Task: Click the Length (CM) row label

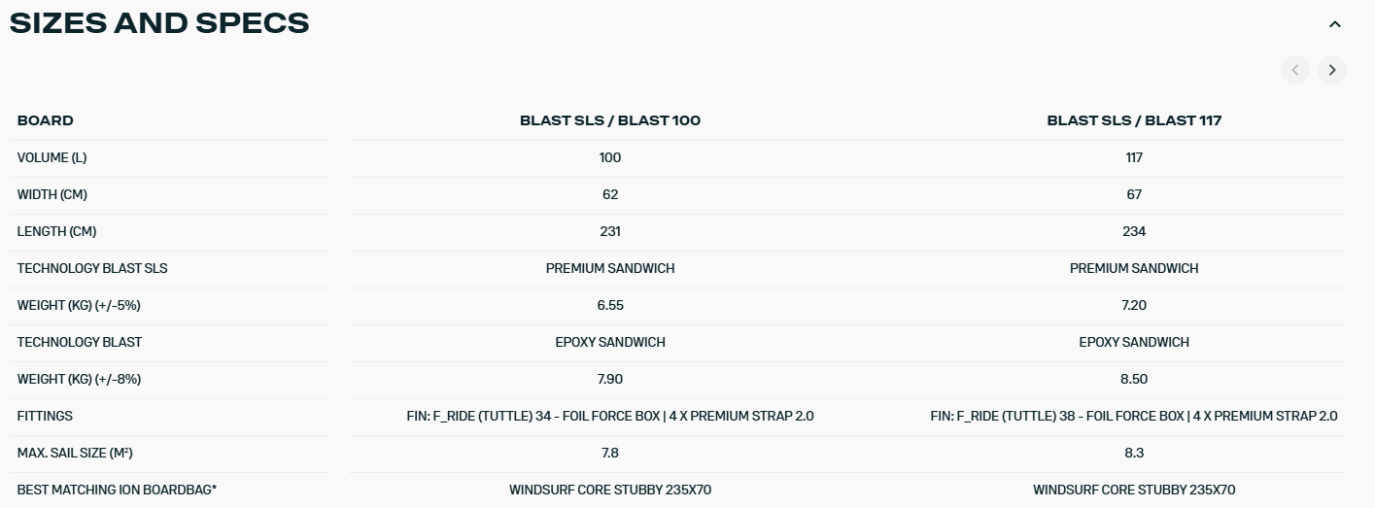Action: (56, 231)
